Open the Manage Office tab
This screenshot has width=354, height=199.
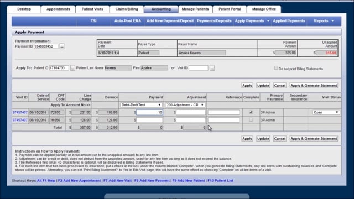tap(264, 9)
